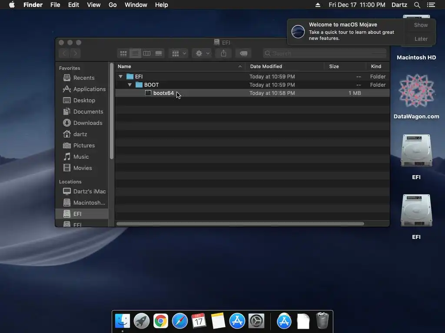The height and width of the screenshot is (333, 445).
Task: Click the Dartz user name in menu bar
Action: click(x=399, y=5)
